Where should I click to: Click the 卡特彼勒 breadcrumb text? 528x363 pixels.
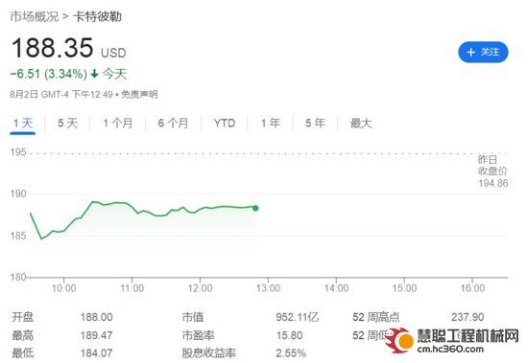[x=97, y=16]
